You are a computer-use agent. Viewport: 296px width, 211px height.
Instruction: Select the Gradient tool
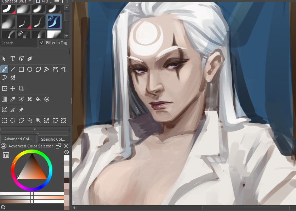(4, 99)
